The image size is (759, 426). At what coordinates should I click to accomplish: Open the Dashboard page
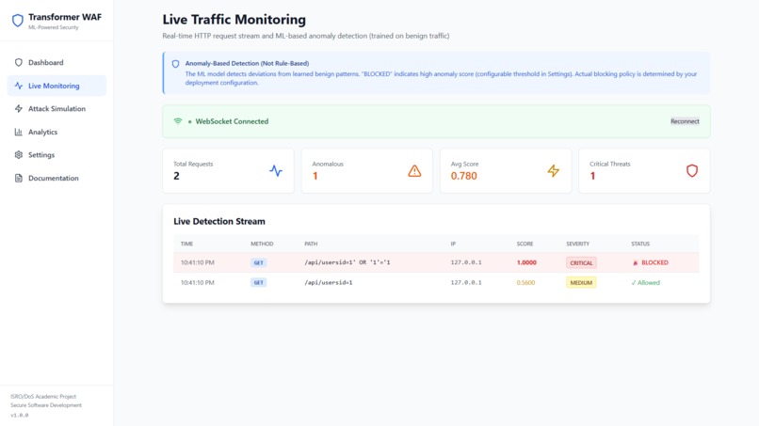57,62
